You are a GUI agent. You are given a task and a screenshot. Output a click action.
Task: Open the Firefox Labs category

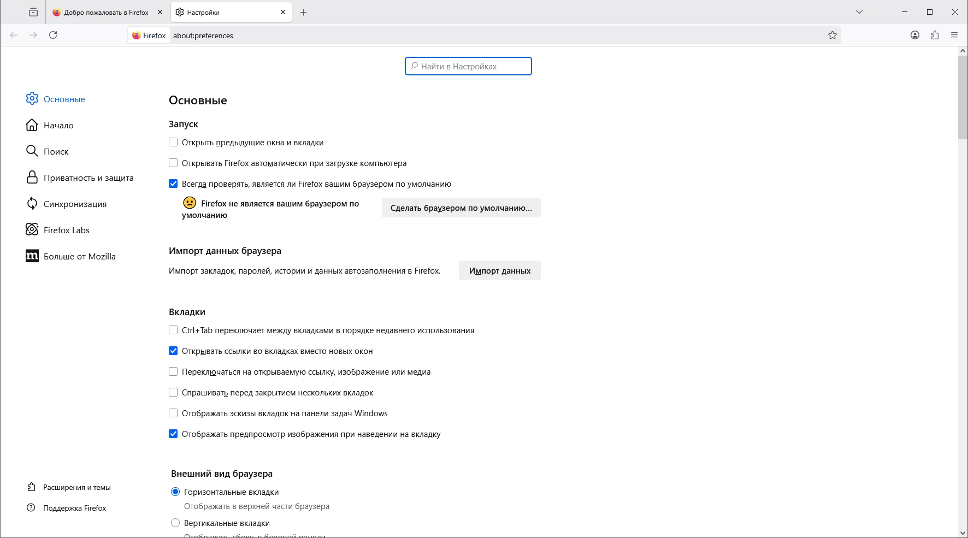click(67, 230)
